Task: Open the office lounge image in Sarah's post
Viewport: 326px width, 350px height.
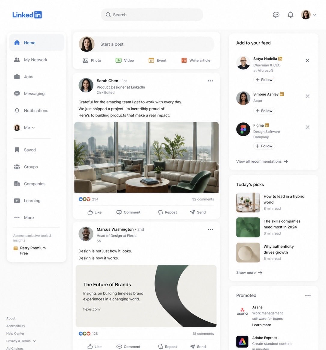Action: 146,157
